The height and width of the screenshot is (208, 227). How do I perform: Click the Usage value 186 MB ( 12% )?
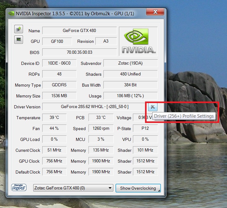[130, 96]
